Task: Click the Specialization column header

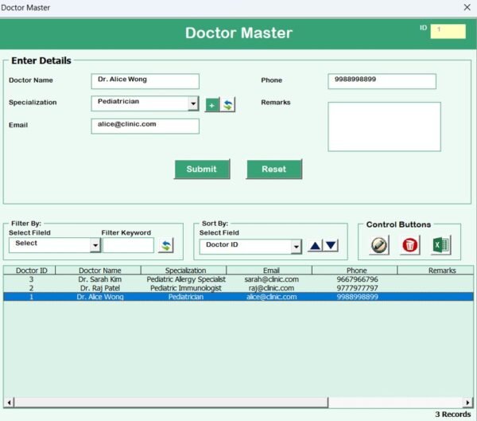Action: click(x=184, y=271)
